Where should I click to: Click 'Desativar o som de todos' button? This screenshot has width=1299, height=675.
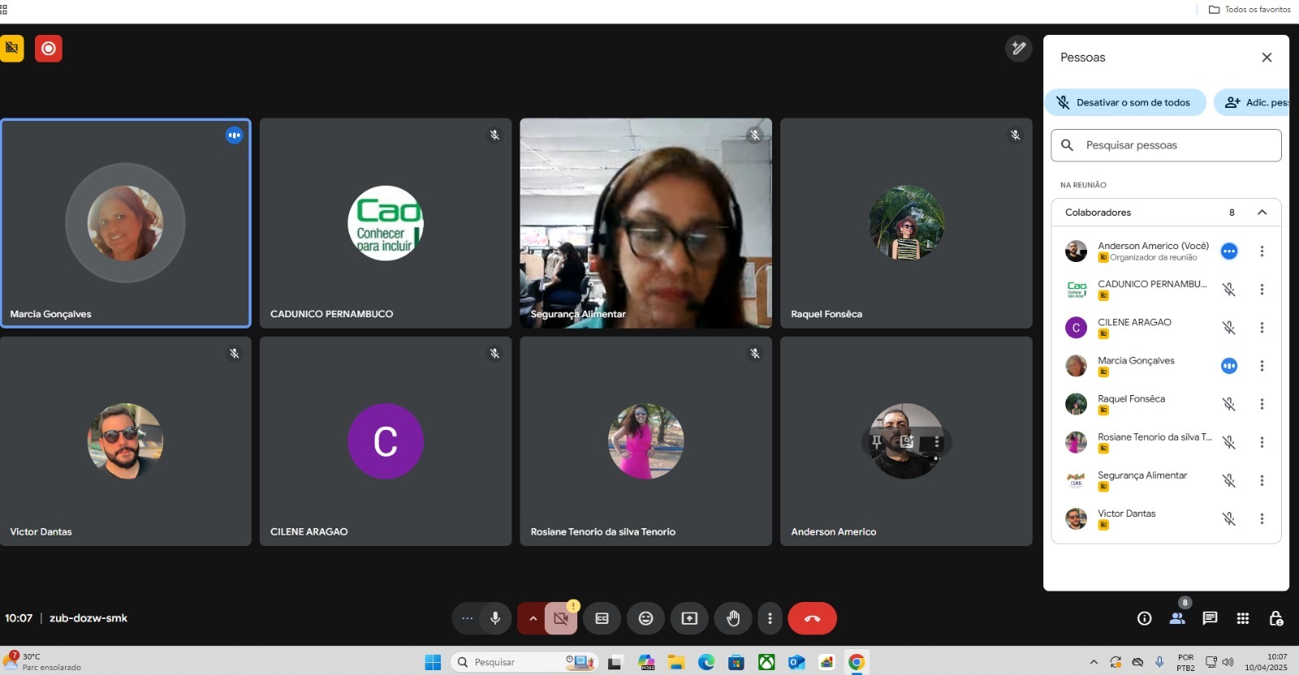coord(1124,102)
